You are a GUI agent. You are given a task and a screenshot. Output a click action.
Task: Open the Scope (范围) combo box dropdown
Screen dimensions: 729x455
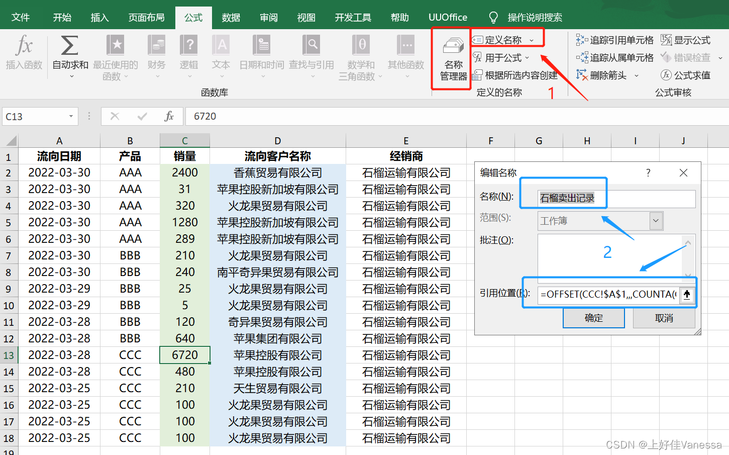point(656,221)
